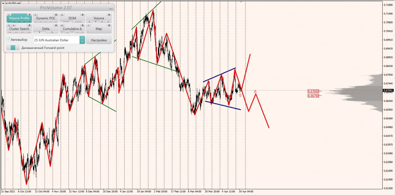Click date label 20 Dec 20:00

110,191
